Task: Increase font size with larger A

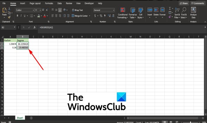Action: click(43, 10)
